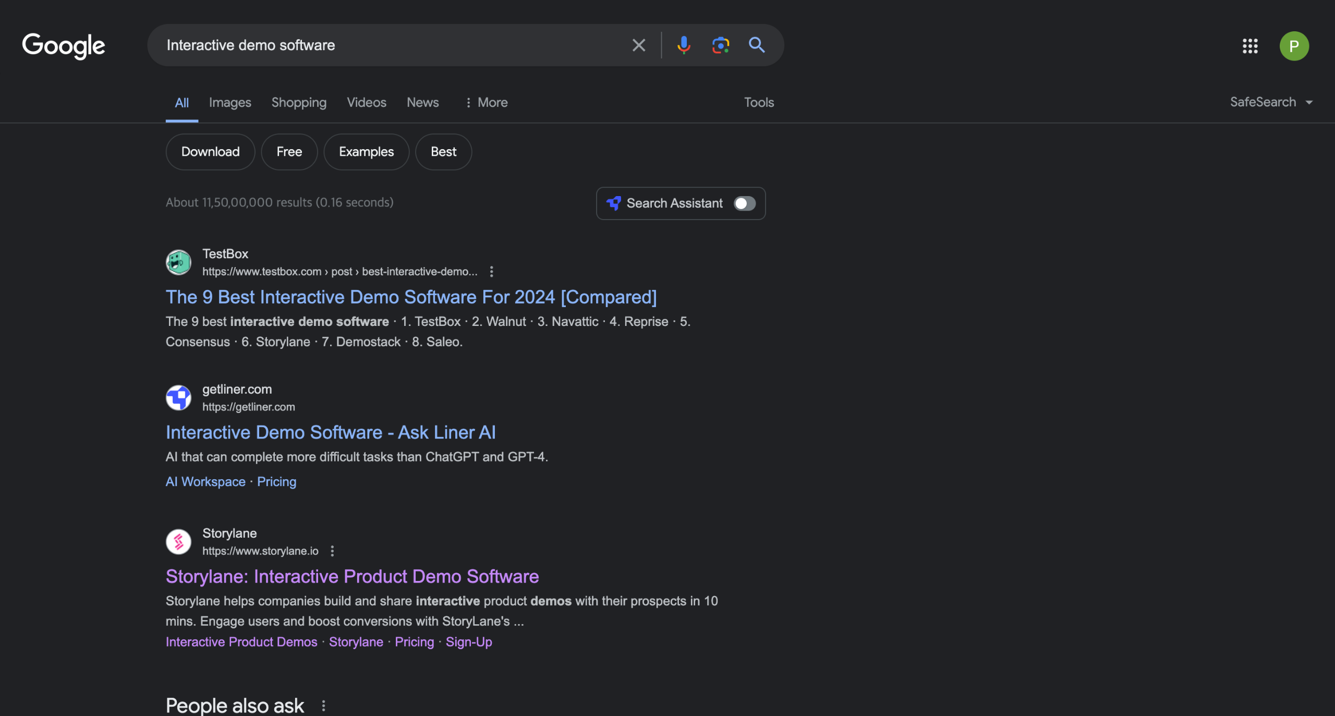
Task: Open the More search categories menu
Action: pyautogui.click(x=486, y=103)
